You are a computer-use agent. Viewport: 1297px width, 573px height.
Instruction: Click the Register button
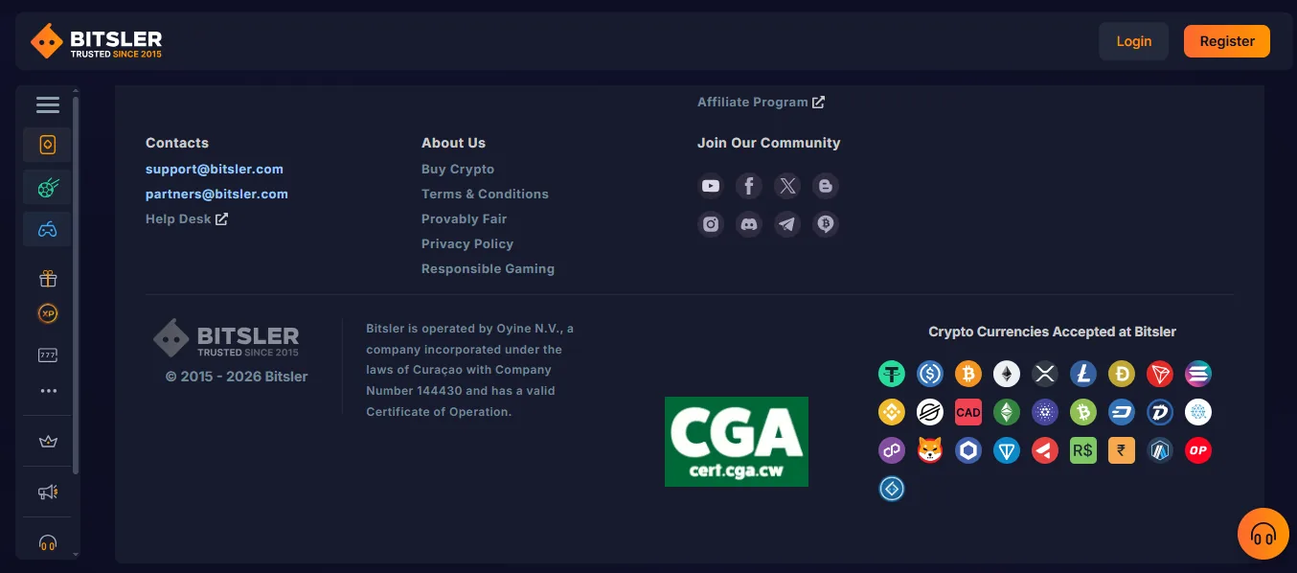coord(1227,41)
